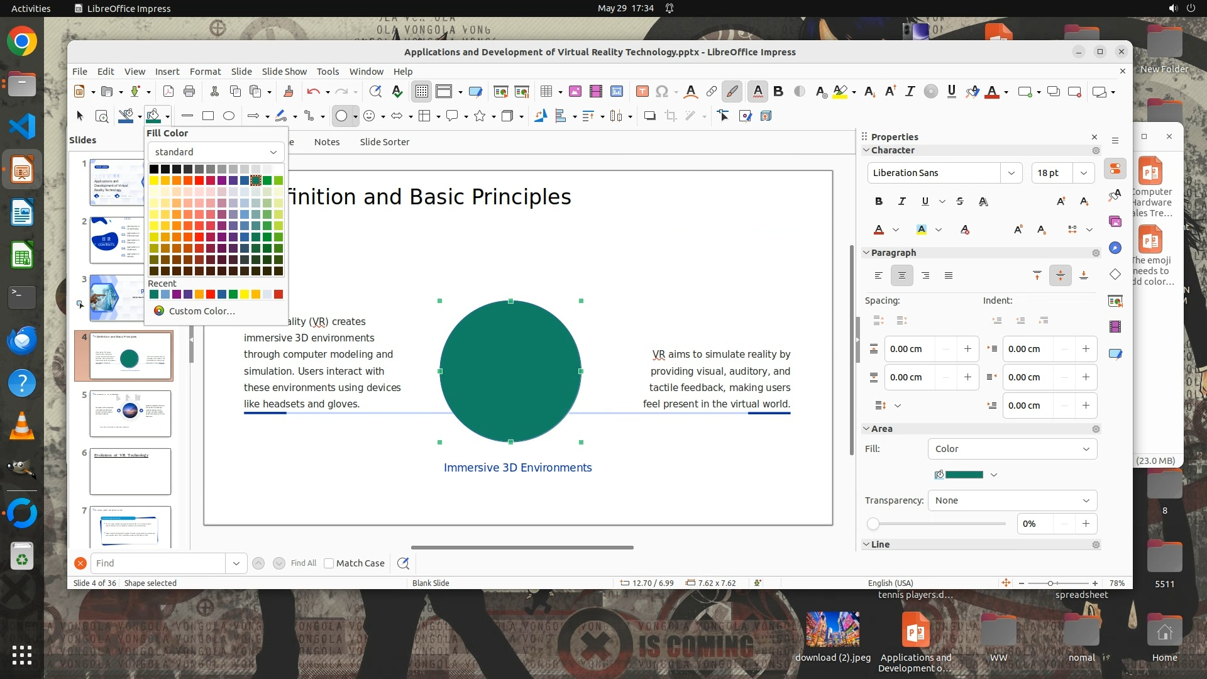Viewport: 1207px width, 679px height.
Task: Open the Liberation Sans font dropdown
Action: pyautogui.click(x=1011, y=173)
